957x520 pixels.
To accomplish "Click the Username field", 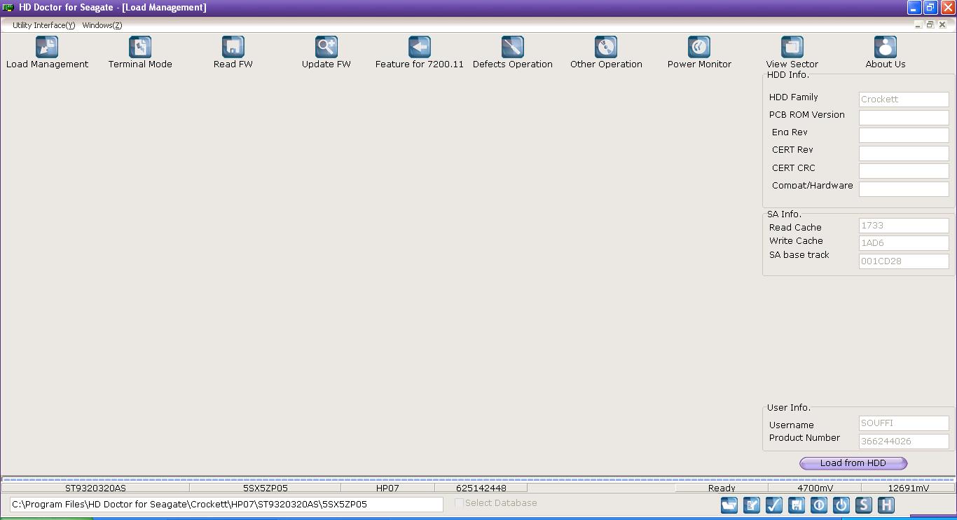I will click(x=904, y=423).
